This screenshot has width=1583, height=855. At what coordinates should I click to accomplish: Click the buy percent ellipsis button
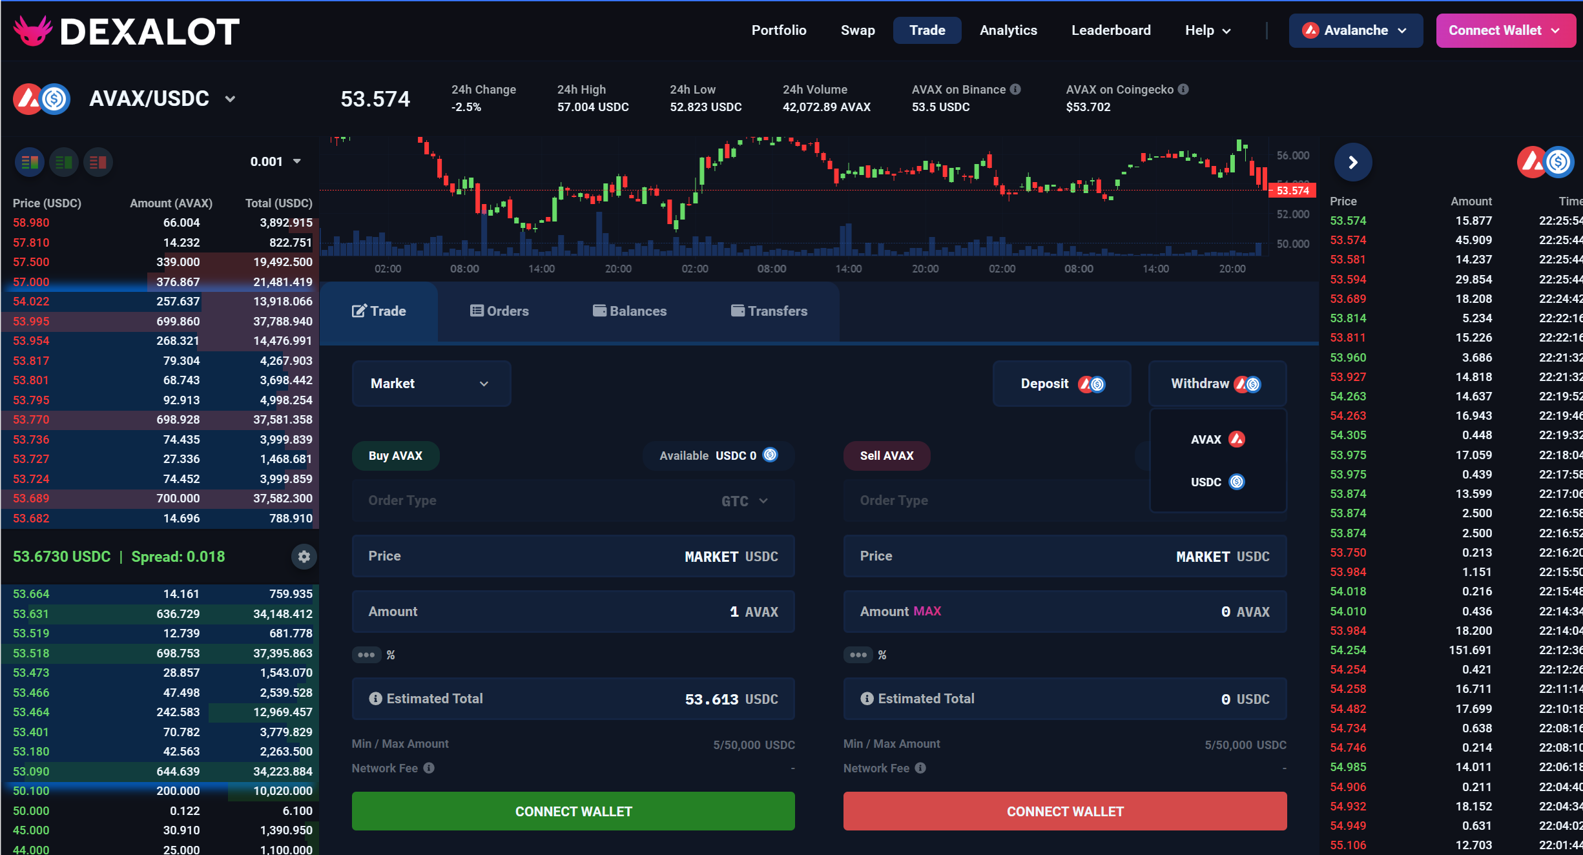366,655
